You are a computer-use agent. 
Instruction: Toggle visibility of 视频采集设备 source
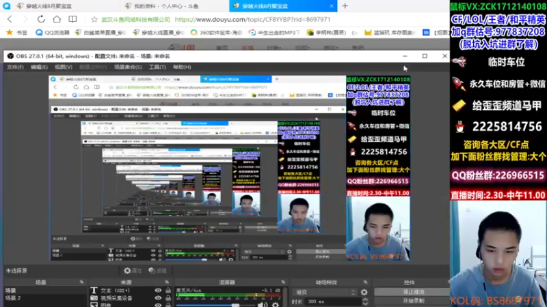pyautogui.click(x=158, y=298)
